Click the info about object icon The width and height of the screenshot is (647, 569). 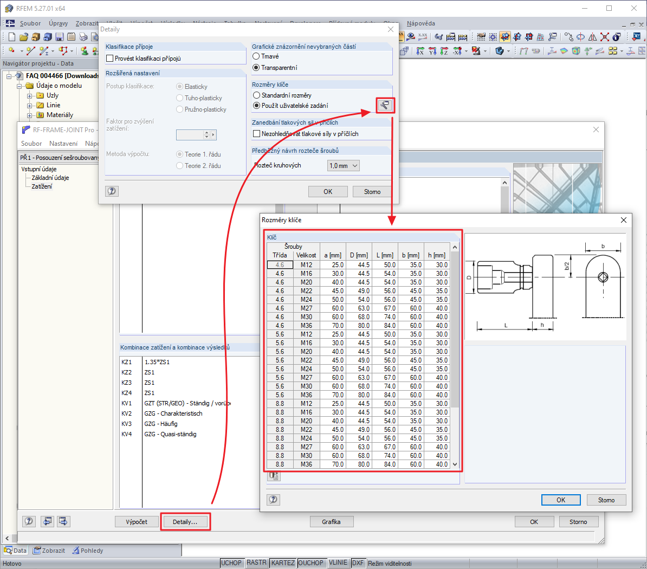(x=617, y=37)
